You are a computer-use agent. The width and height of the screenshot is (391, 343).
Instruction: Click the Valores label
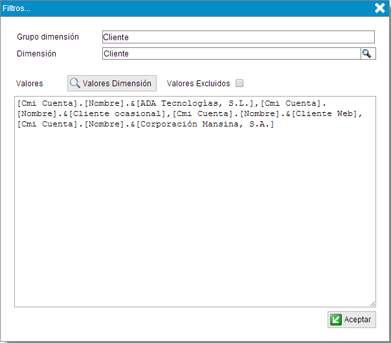tap(30, 84)
